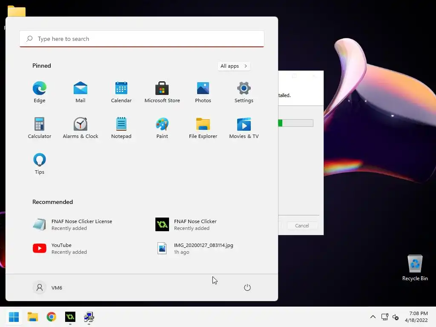Viewport: 436px width, 327px height.
Task: Open Settings from pinned apps
Action: pyautogui.click(x=244, y=92)
